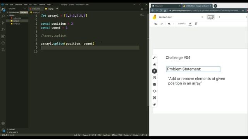Image resolution: width=248 pixels, height=139 pixels.
Task: Place cursor on code line 8 splice call
Action: coord(67,44)
